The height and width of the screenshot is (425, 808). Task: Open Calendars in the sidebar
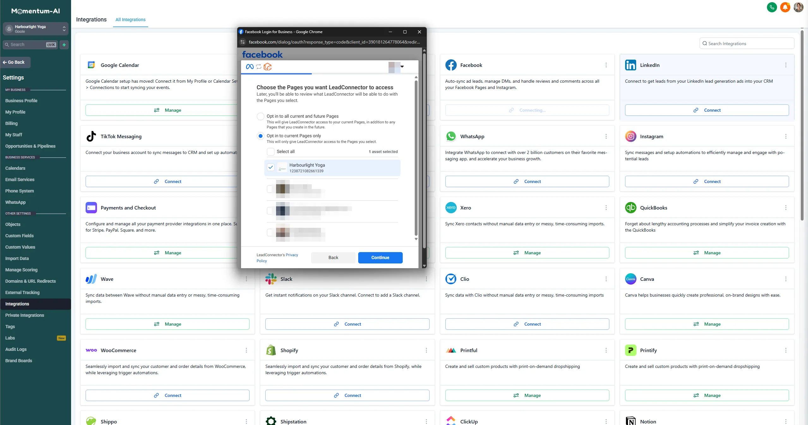15,168
